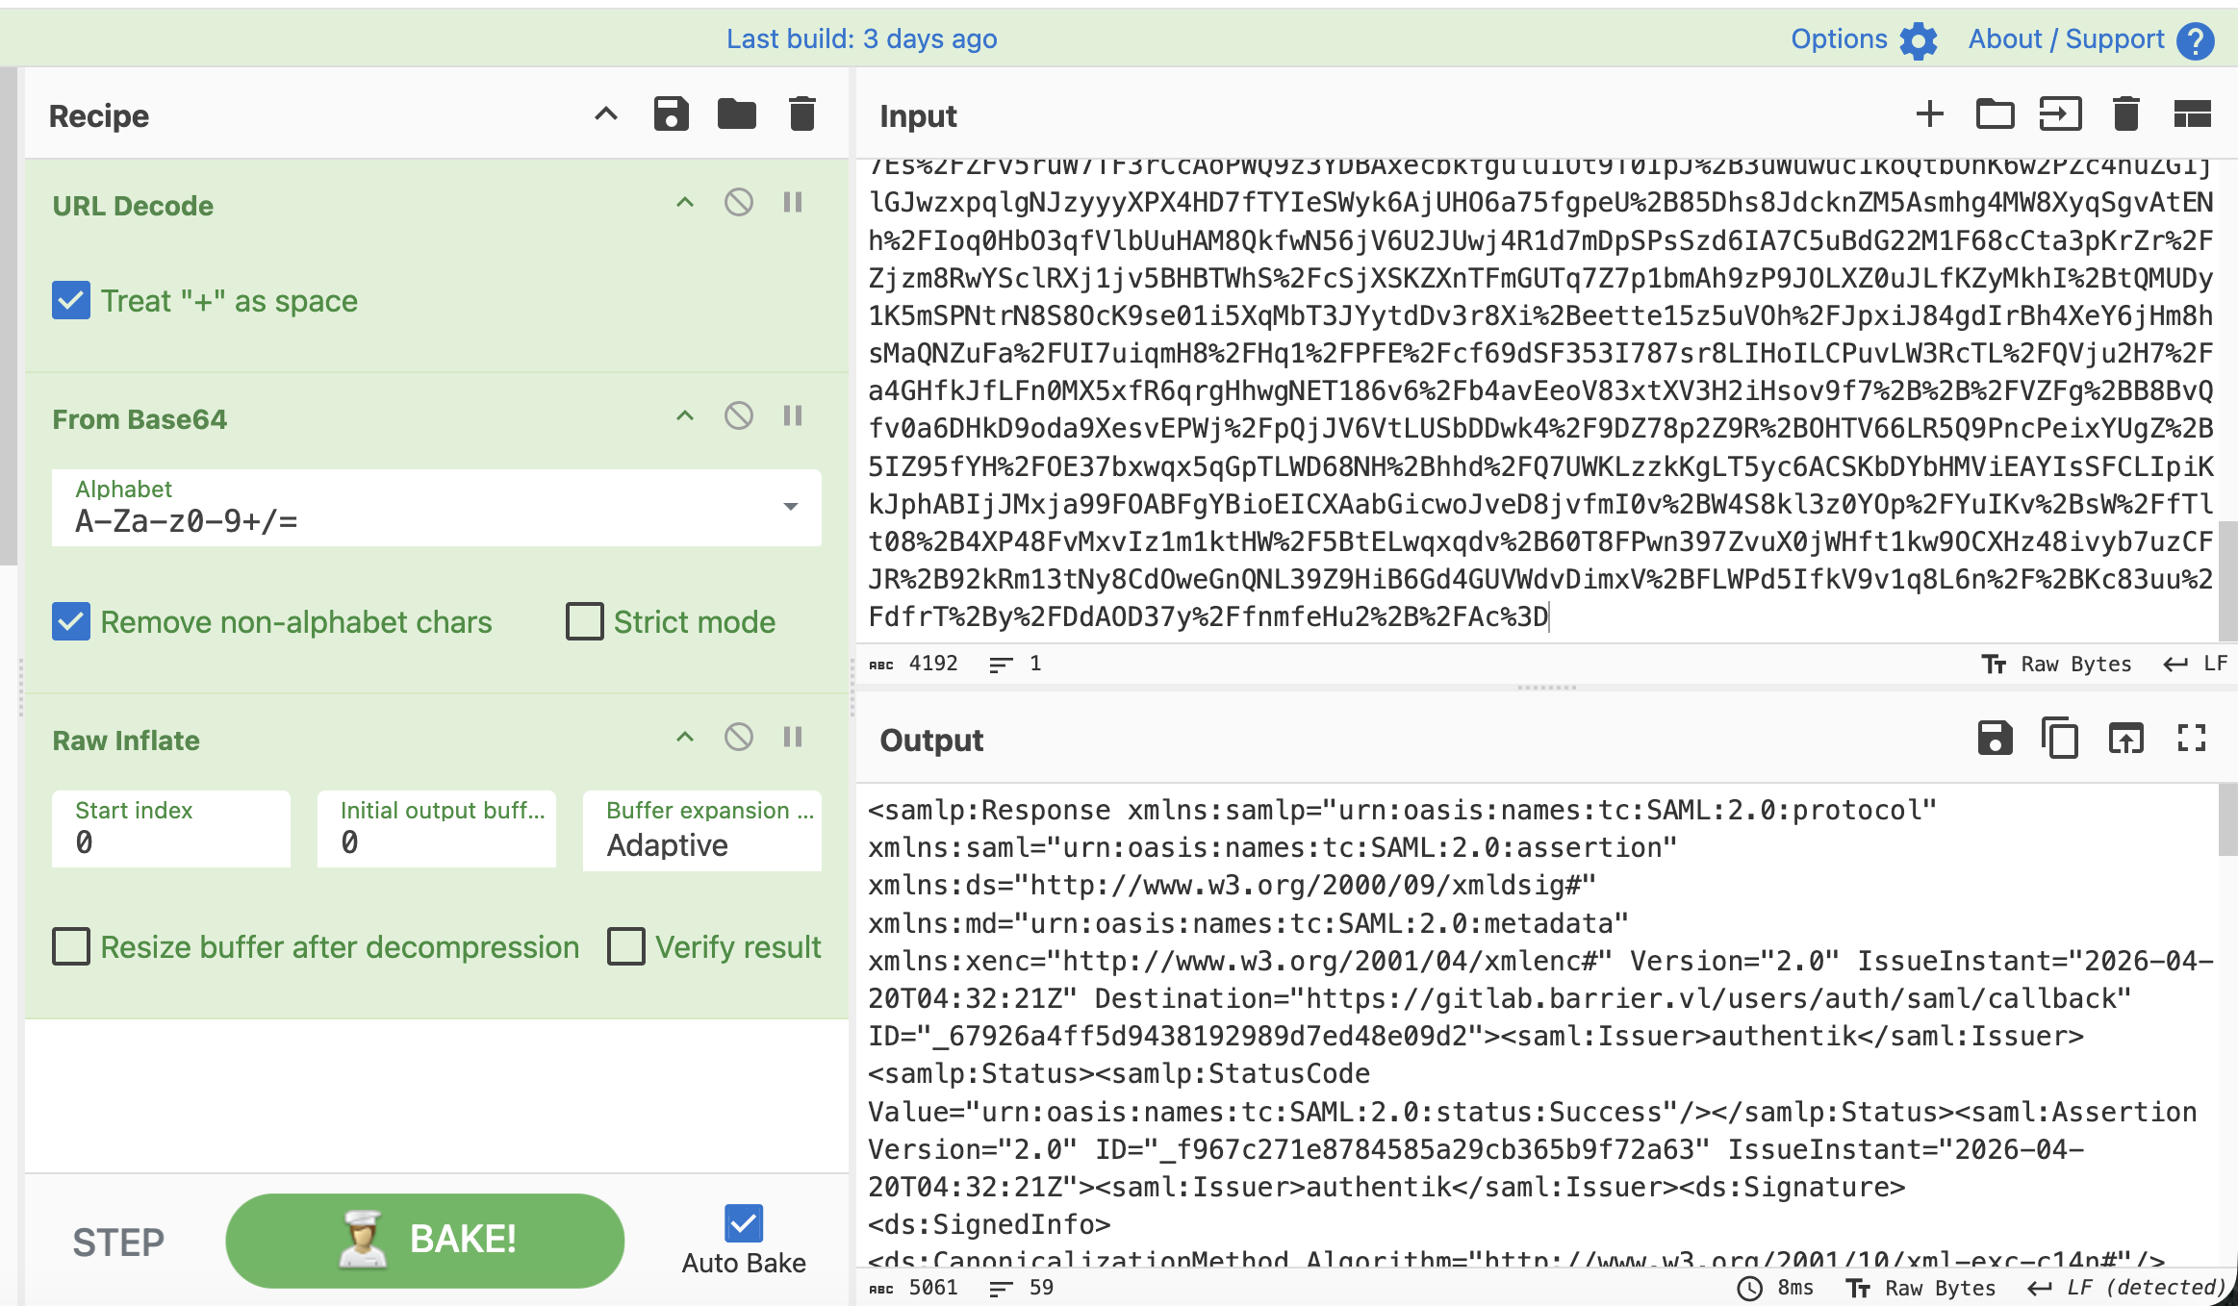Disable the From Base64 operation
This screenshot has height=1306, width=2238.
(x=738, y=415)
